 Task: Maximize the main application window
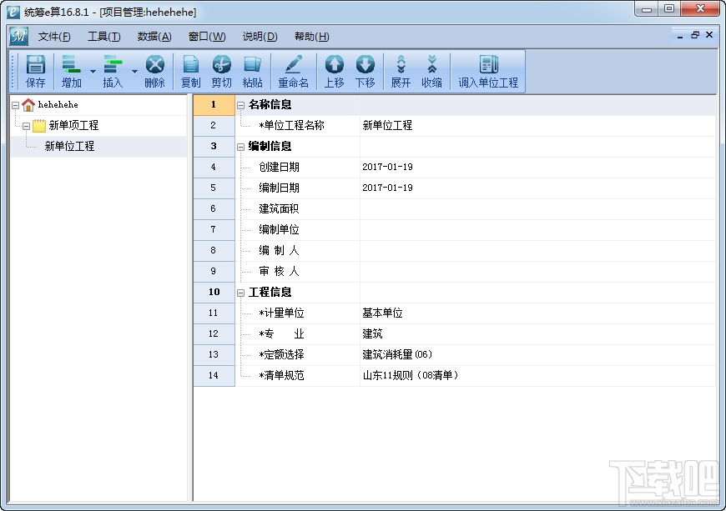(x=669, y=9)
